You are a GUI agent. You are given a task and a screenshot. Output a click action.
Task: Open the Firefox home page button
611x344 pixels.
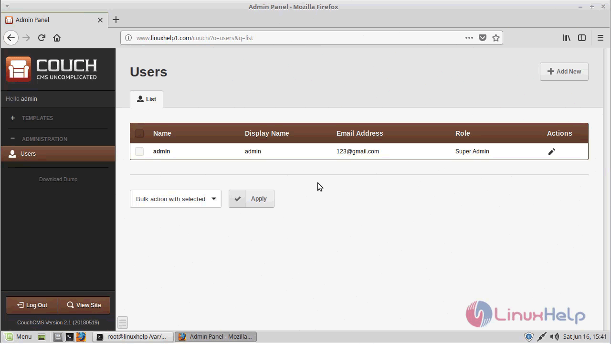coord(57,38)
